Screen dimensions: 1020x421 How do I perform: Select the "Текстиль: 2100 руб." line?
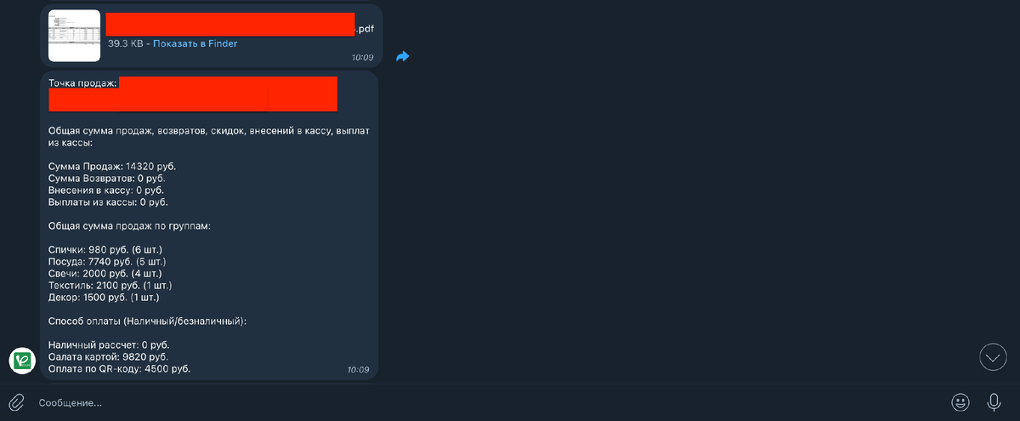click(x=110, y=285)
